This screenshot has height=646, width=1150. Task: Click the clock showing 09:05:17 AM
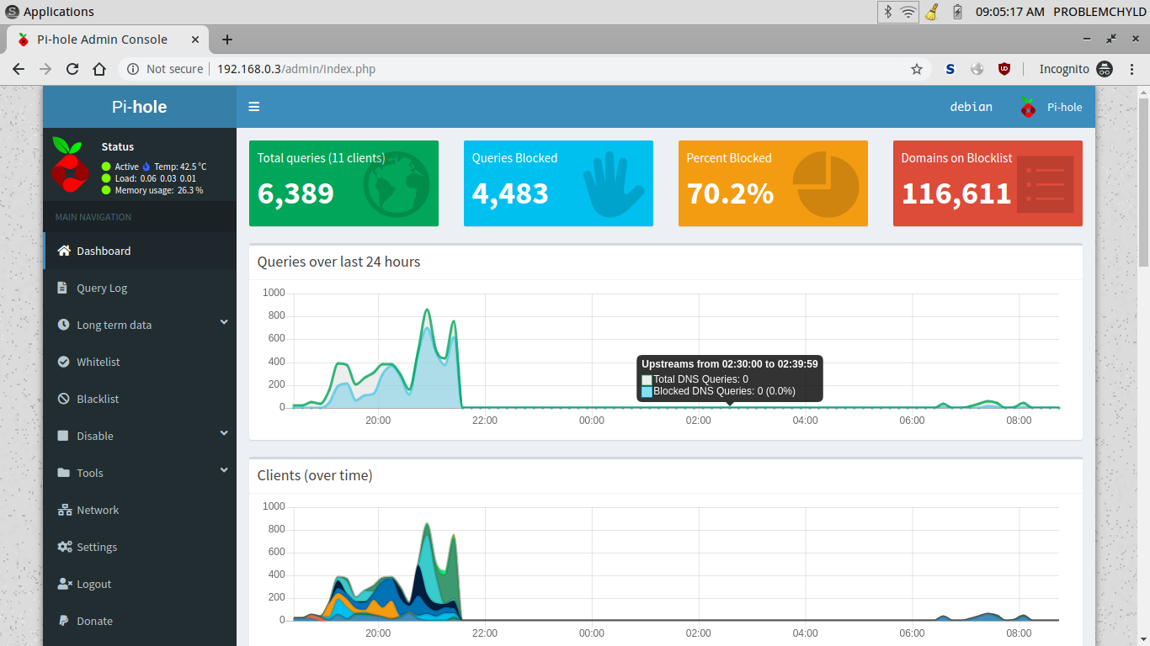[1010, 12]
